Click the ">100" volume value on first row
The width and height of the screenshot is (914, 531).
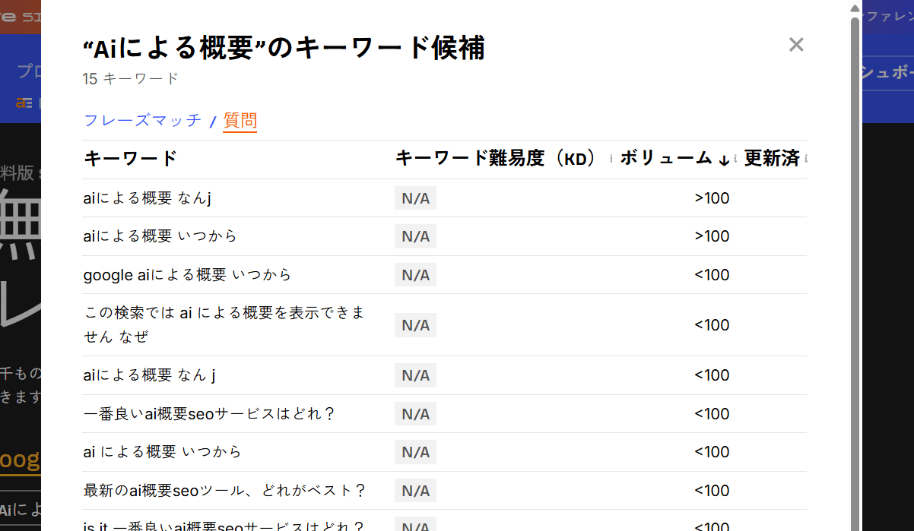coord(712,198)
